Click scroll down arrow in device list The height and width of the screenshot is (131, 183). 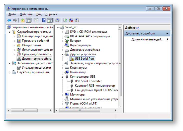pos(120,106)
